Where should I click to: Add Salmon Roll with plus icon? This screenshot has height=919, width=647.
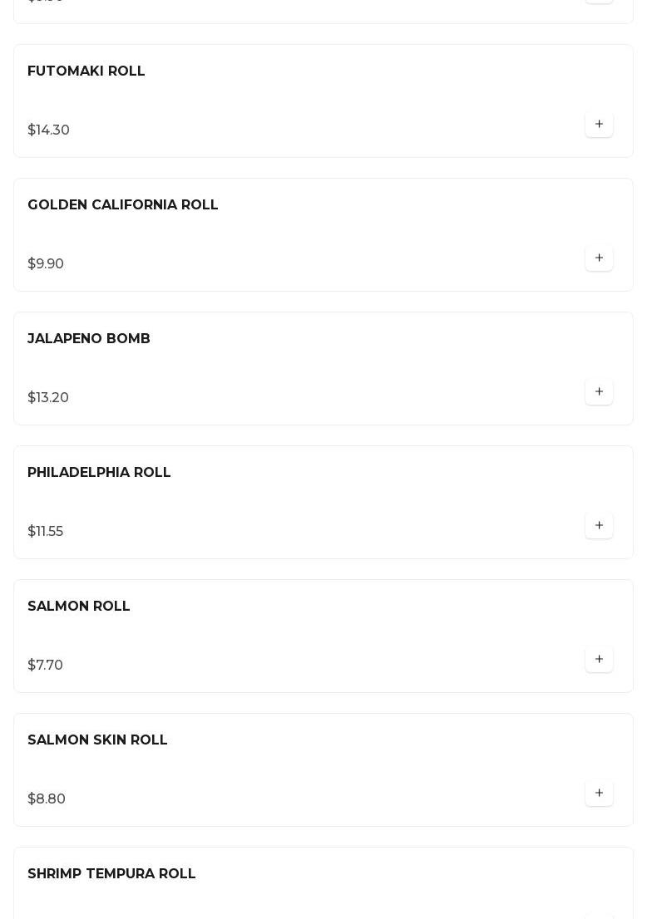click(x=599, y=660)
